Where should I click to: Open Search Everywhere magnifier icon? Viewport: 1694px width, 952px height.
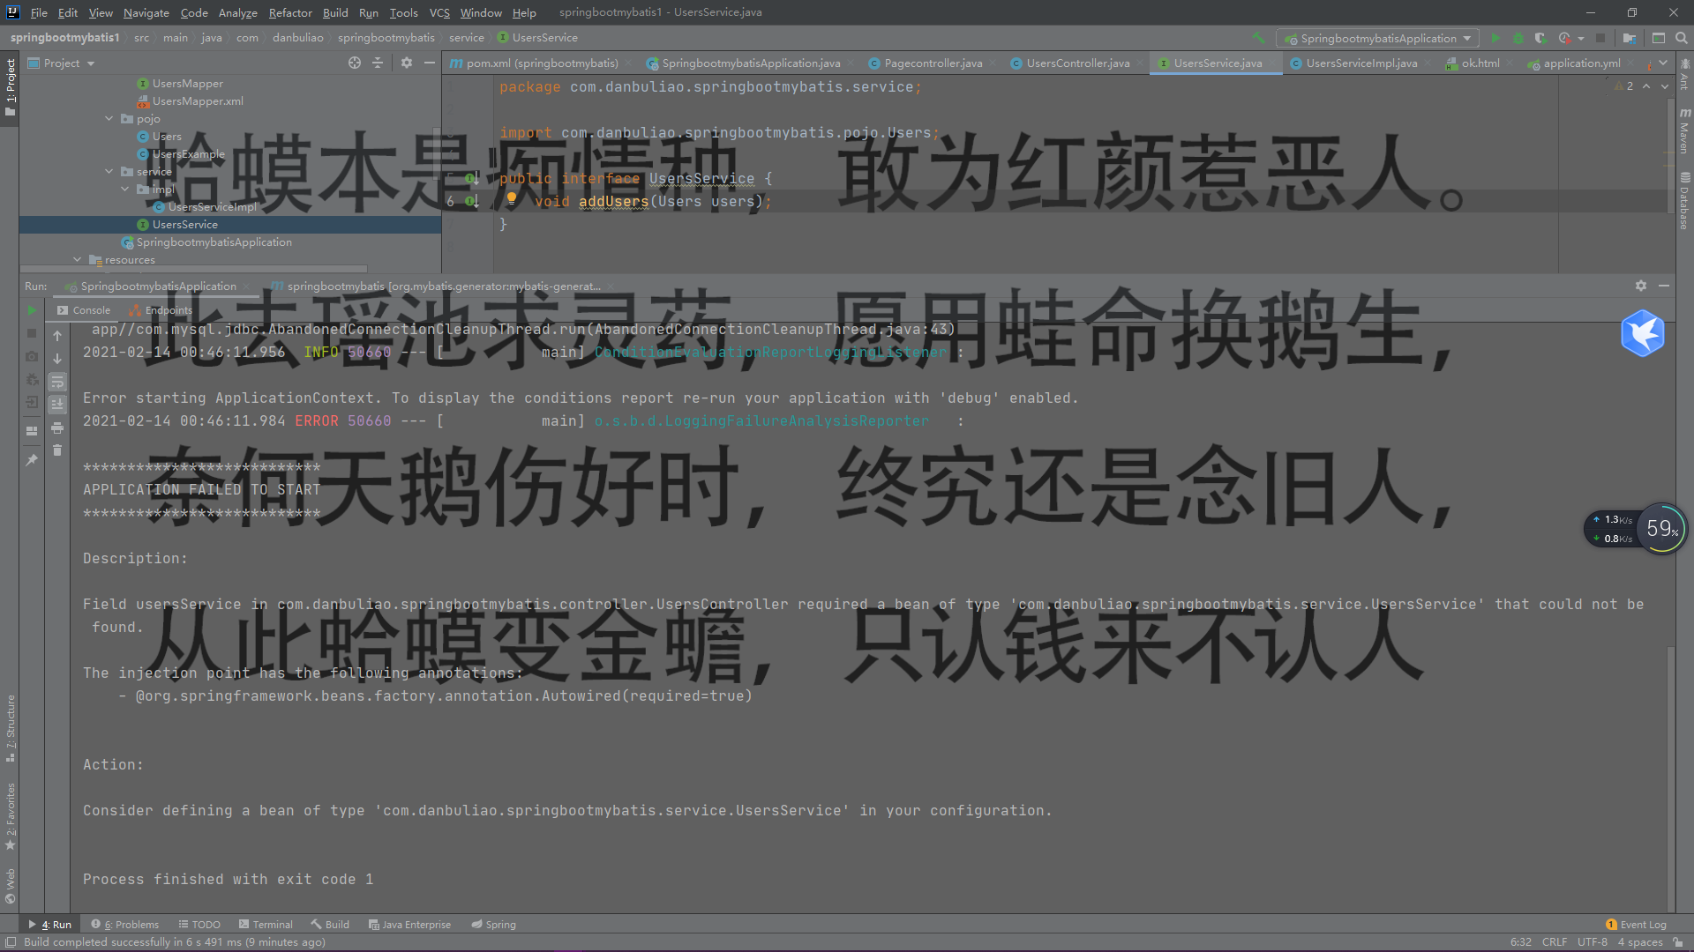(1681, 38)
